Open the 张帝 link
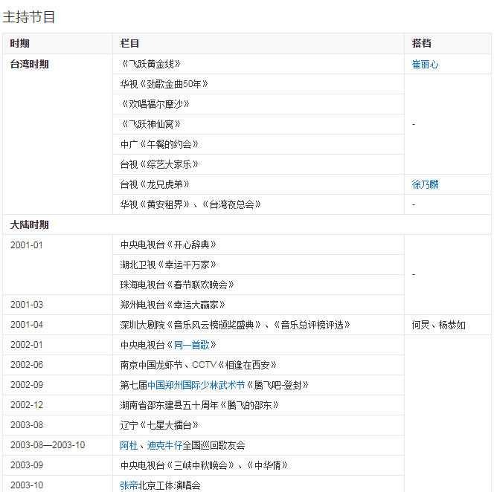Screen dimensions: 494x492 pos(129,485)
